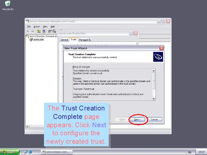This screenshot has height=155, width=207.
Task: Click the status box scrollbar thumb
Action: click(154, 81)
